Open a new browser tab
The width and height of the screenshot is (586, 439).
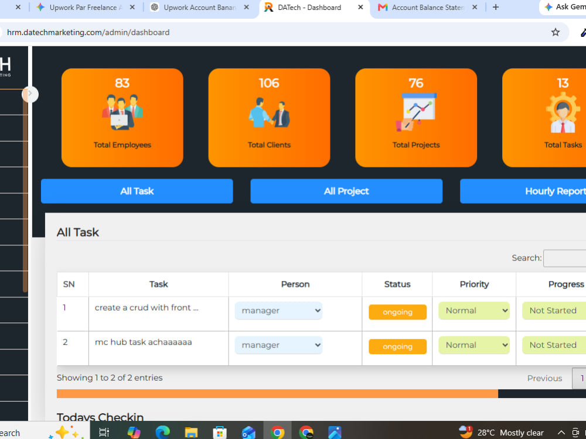click(x=496, y=7)
